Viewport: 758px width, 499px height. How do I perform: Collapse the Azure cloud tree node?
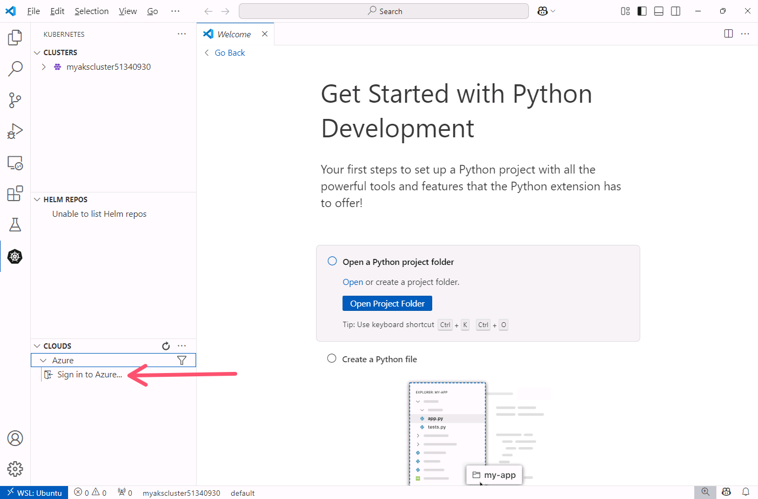[x=43, y=361]
